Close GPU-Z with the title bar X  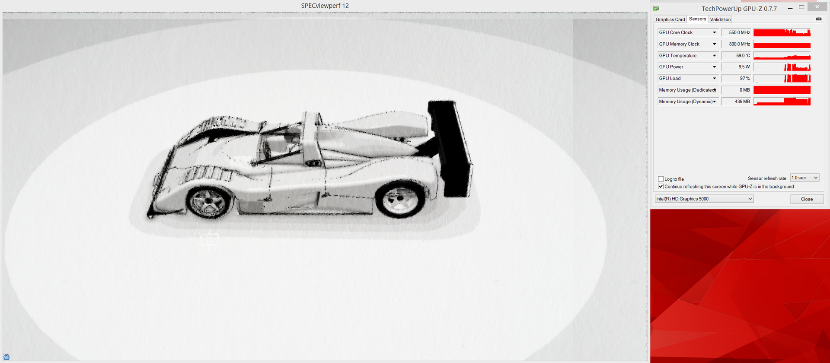tap(817, 7)
